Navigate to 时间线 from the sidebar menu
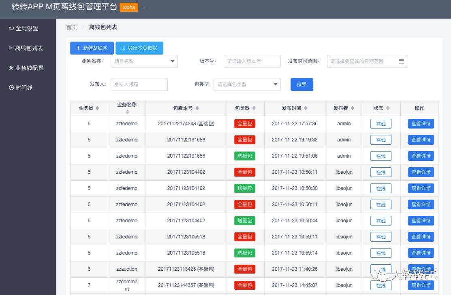The image size is (451, 295). click(24, 87)
